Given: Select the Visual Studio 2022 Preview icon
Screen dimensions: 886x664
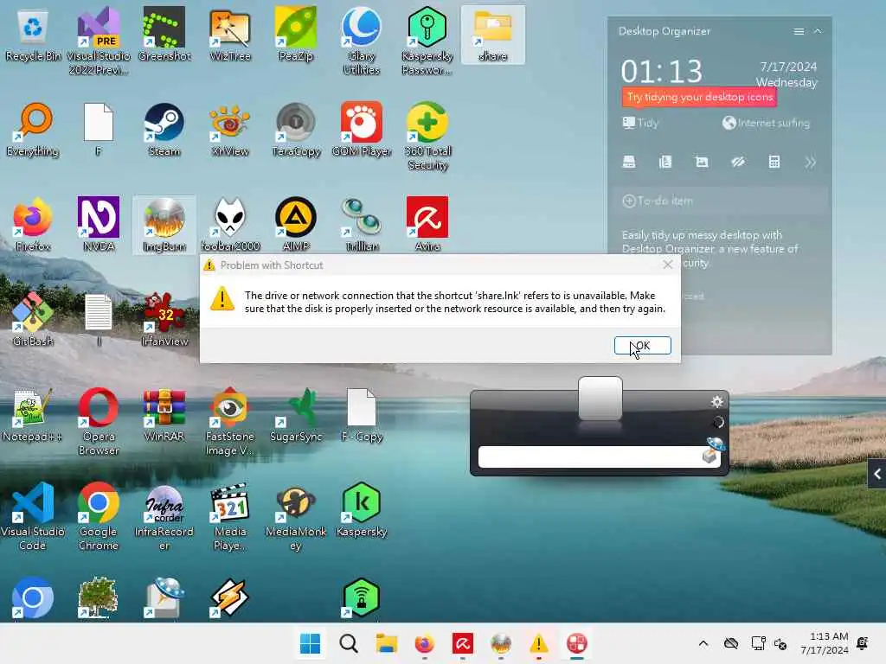Looking at the screenshot, I should click(99, 41).
